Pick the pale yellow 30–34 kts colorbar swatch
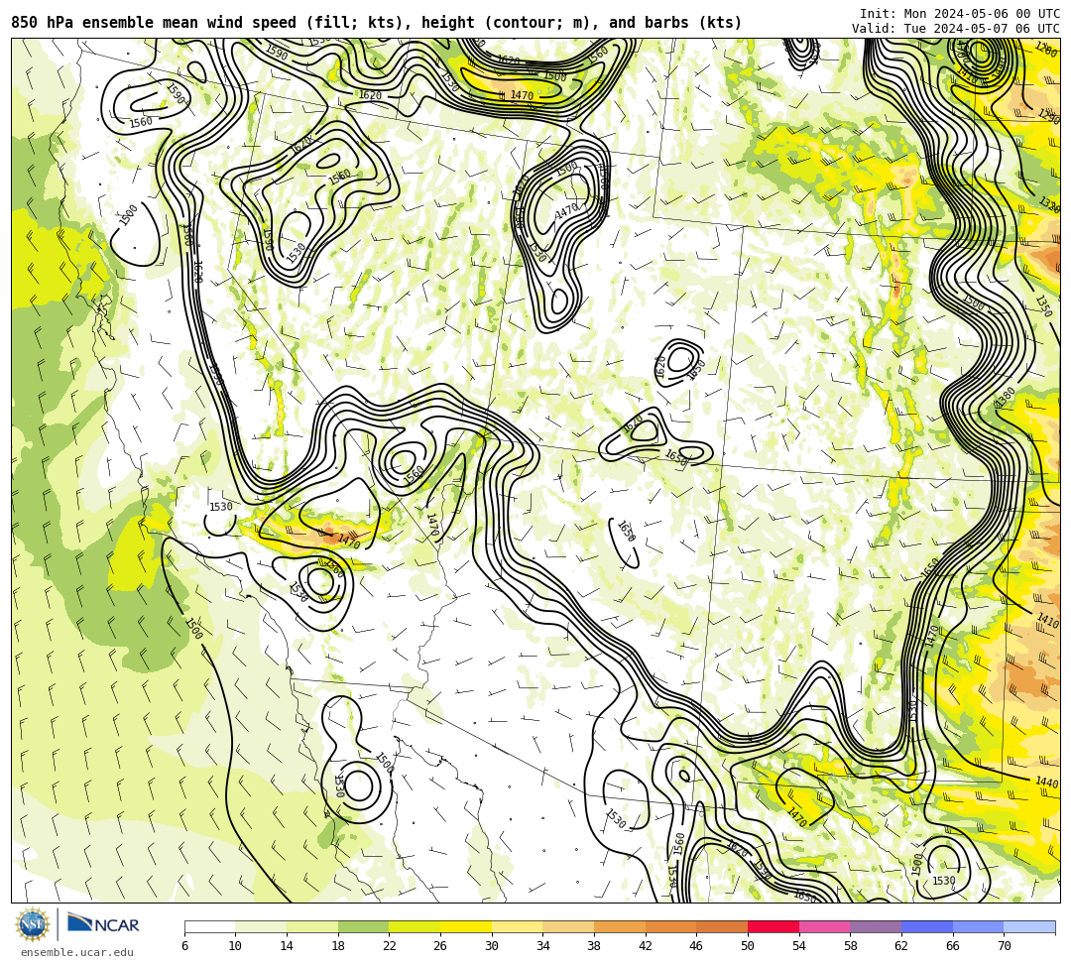The width and height of the screenshot is (1071, 965). 517,926
